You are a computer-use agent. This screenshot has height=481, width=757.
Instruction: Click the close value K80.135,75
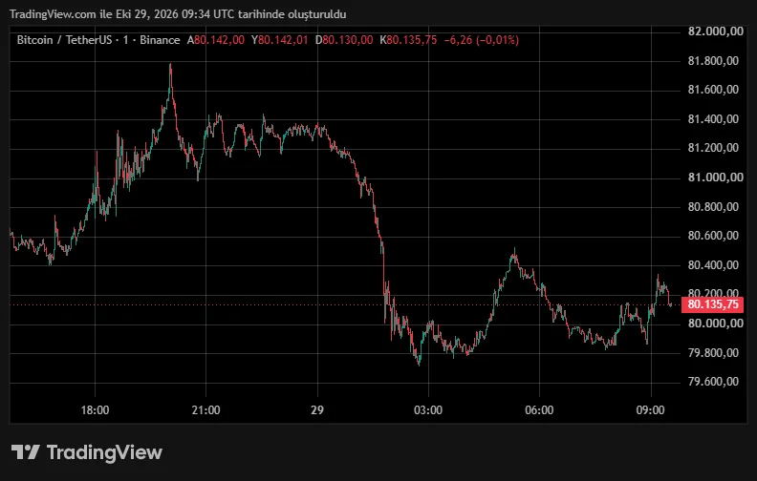pos(408,40)
